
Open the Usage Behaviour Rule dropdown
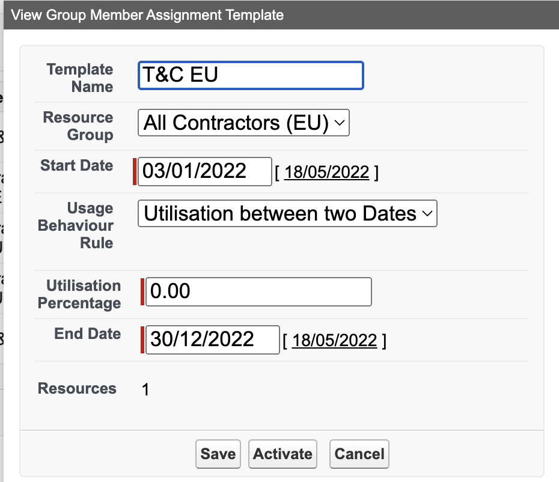click(x=287, y=213)
